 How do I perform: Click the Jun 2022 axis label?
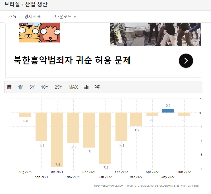[x=184, y=172]
